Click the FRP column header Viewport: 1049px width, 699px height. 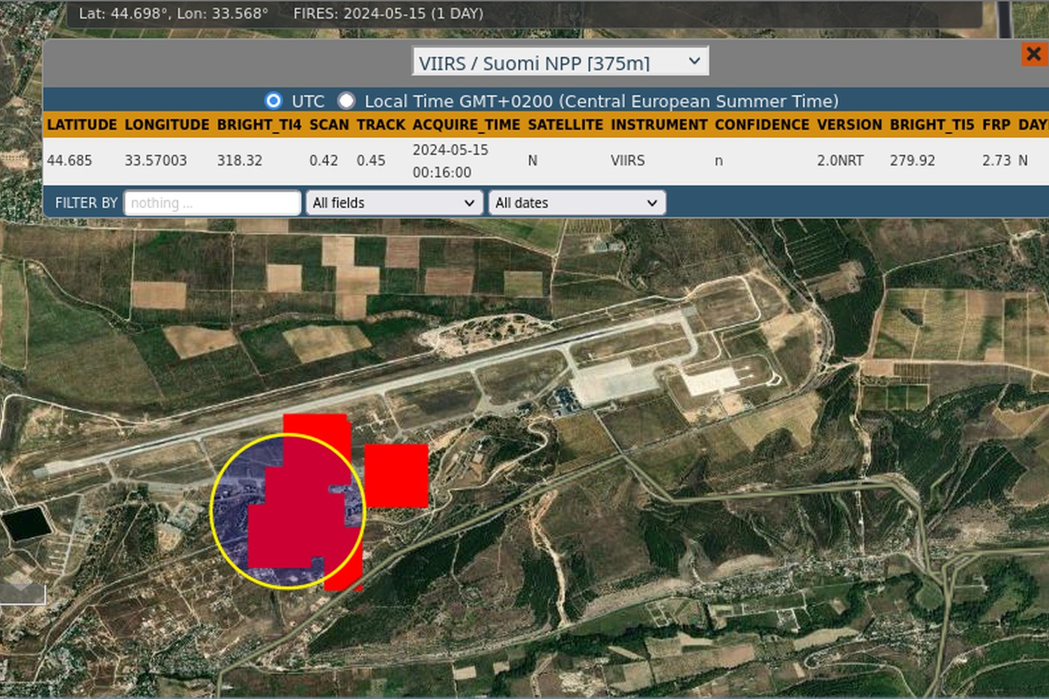coord(997,125)
